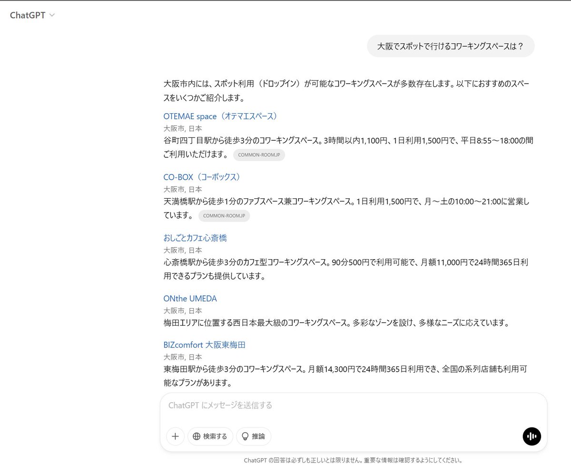Click the おしごとカフェ心斎橋 colored link
Image resolution: width=571 pixels, height=465 pixels.
[195, 237]
